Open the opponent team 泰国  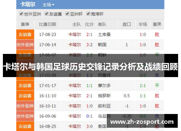click(x=102, y=126)
